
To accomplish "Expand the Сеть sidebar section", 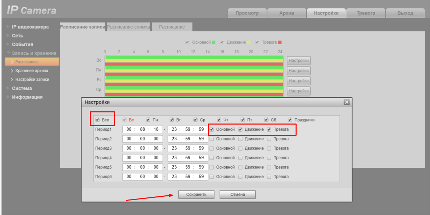I will [18, 35].
